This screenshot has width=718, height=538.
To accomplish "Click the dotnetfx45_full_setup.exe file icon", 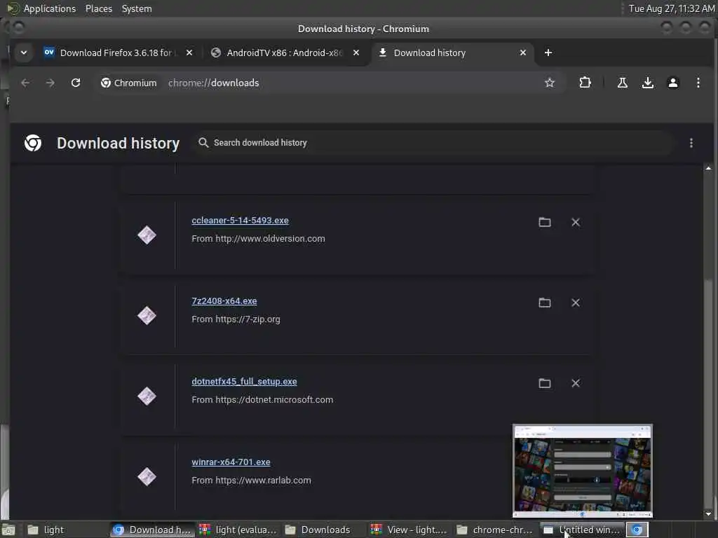I will 147,396.
